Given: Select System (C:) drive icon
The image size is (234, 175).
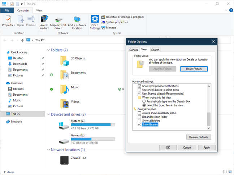Looking at the screenshot, I should (x=64, y=126).
